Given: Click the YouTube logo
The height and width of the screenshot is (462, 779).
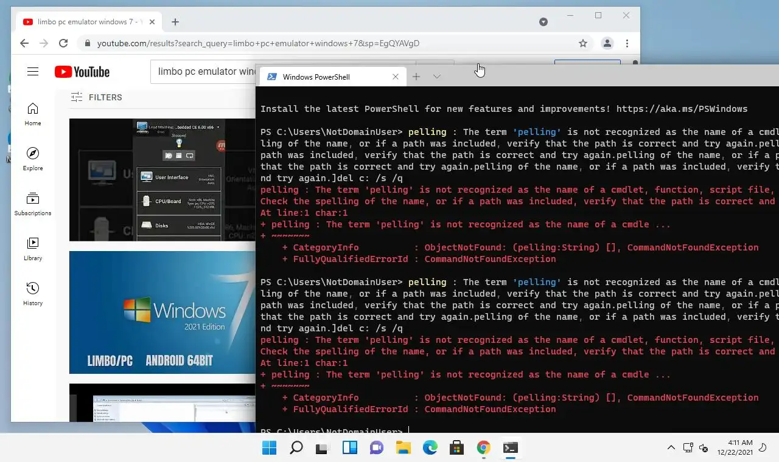Looking at the screenshot, I should click(x=82, y=72).
